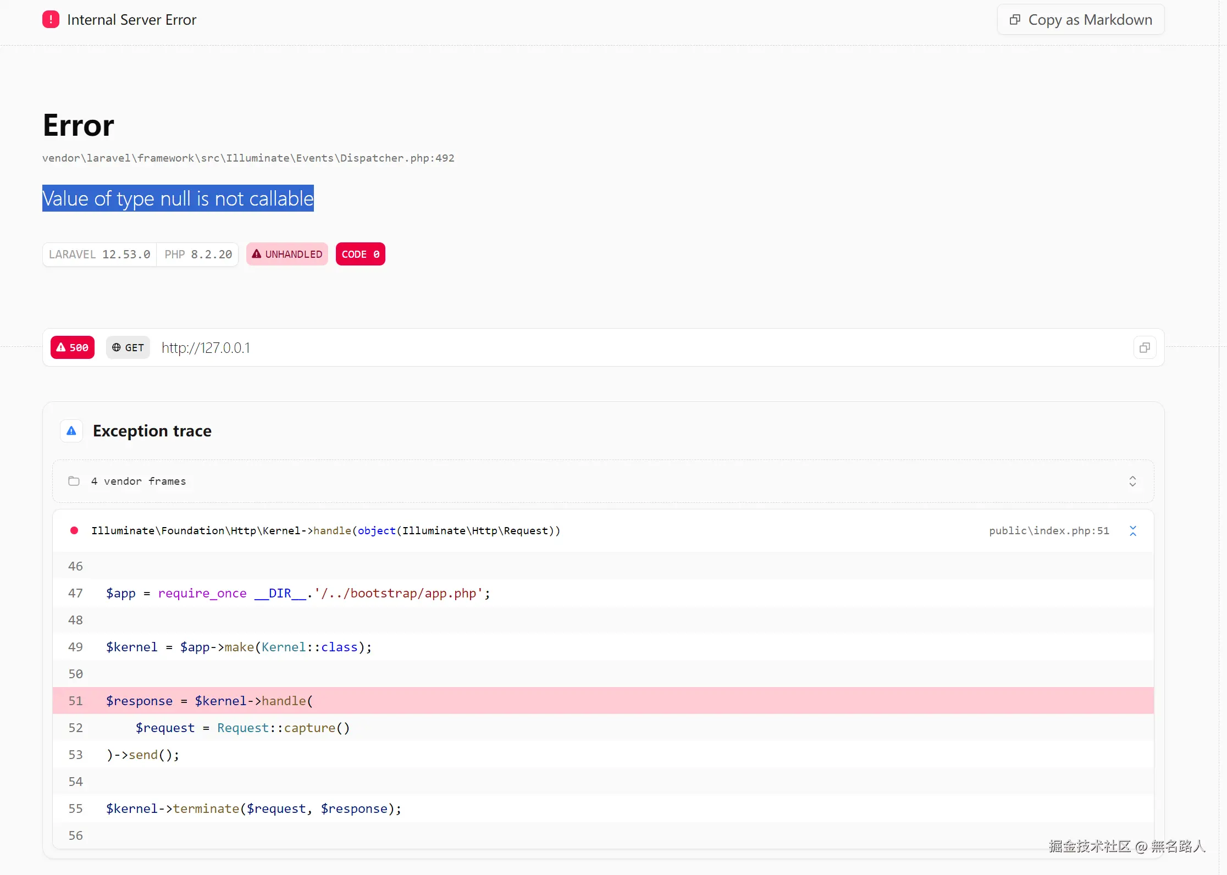Click the http://127.0.0.1 request URL
This screenshot has height=875, width=1227.
coord(206,348)
